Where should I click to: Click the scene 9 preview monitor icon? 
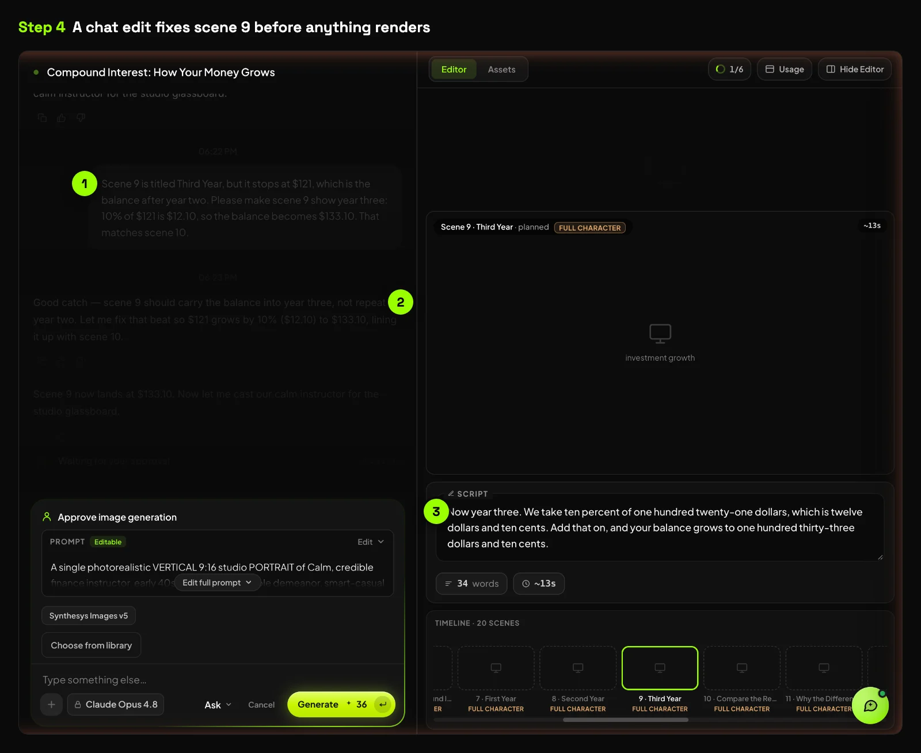click(x=660, y=334)
